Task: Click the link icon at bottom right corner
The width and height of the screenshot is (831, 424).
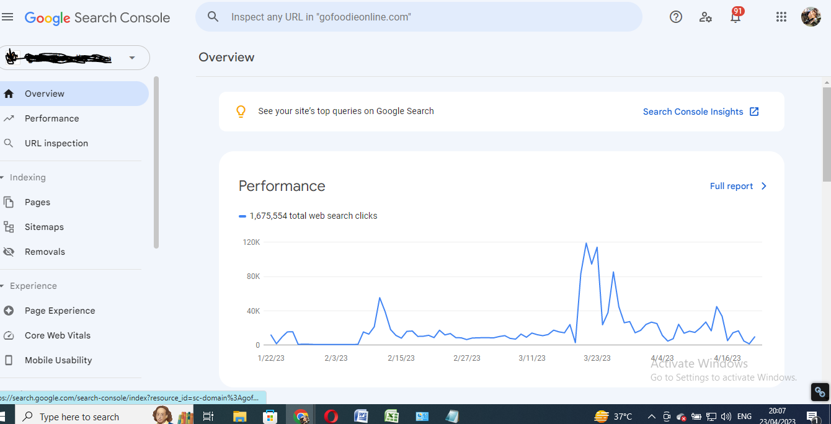Action: [x=820, y=392]
